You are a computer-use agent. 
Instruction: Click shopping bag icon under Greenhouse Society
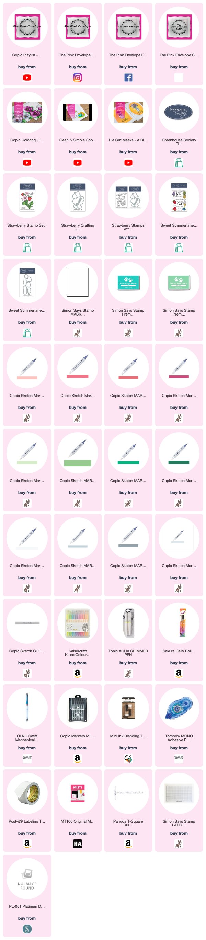[x=179, y=163]
